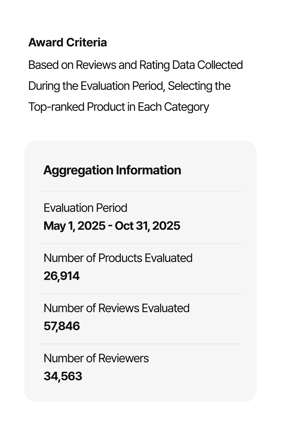Click the Number of Products Evaluated label
Image resolution: width=281 pixels, height=447 pixels.
pos(118,258)
